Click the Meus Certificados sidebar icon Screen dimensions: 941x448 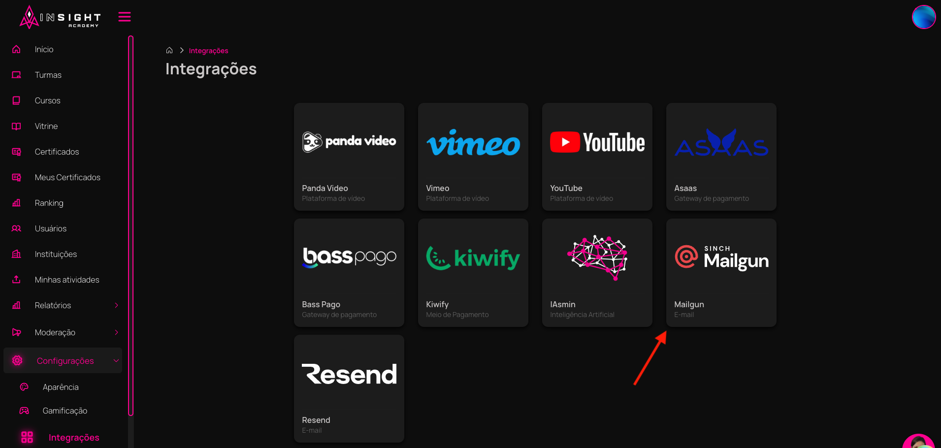(x=16, y=177)
